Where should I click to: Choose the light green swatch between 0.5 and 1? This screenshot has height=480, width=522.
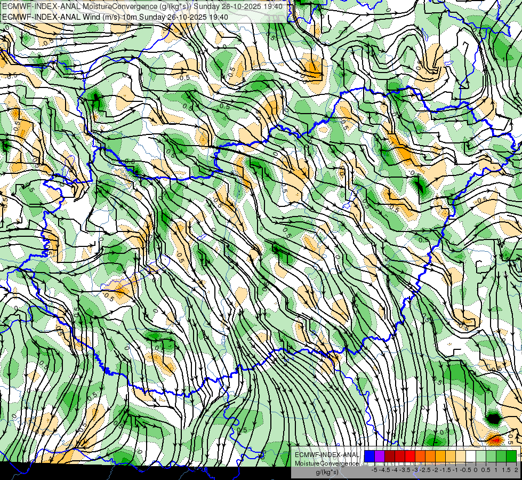[x=491, y=456]
